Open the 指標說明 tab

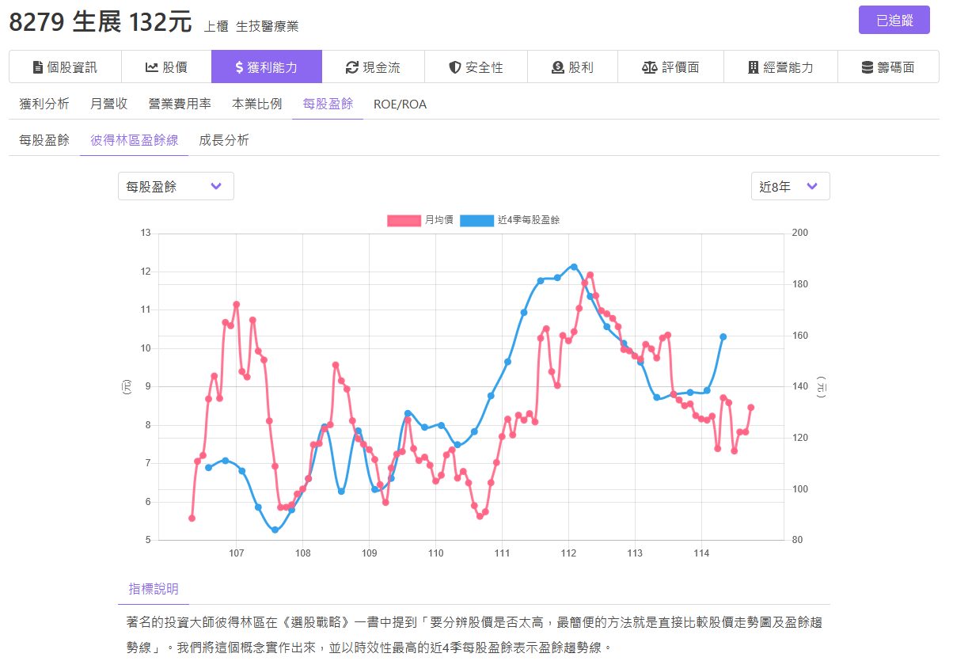pos(154,589)
